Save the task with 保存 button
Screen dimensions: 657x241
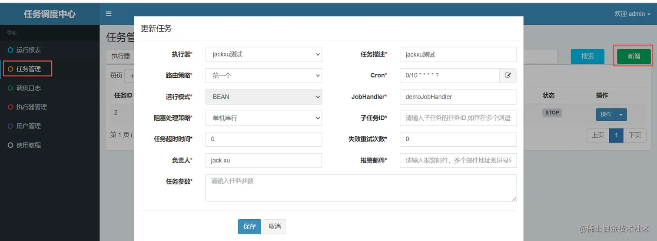249,227
